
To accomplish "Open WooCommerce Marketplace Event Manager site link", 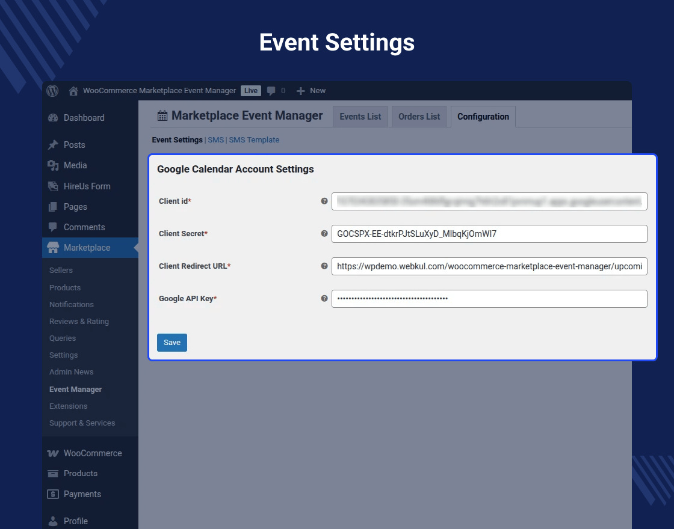I will click(159, 91).
